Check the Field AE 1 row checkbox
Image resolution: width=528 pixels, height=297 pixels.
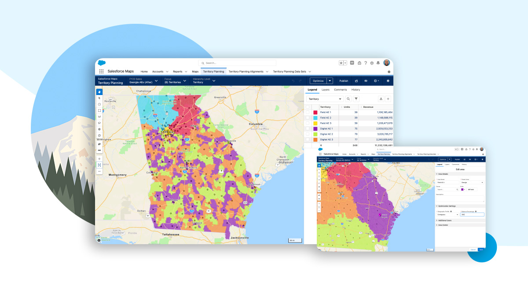pyautogui.click(x=308, y=113)
